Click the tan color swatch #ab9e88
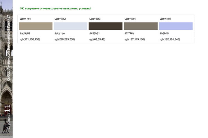Viewport: 208px width, 138px height. [x=36, y=26]
